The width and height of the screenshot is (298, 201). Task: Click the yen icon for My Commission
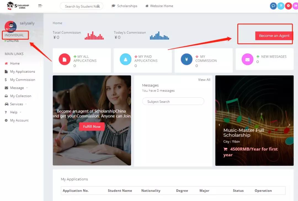click(187, 59)
